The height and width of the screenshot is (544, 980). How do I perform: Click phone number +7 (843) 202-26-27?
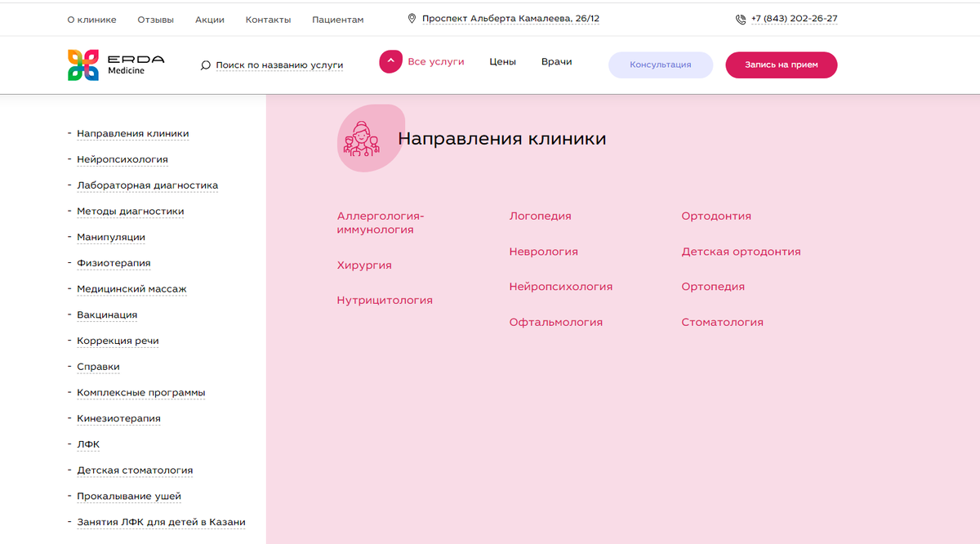[x=794, y=19]
